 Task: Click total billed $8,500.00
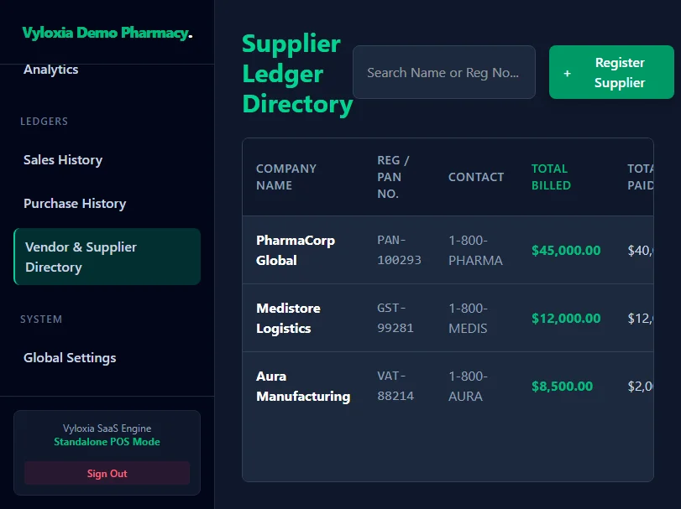coord(562,386)
